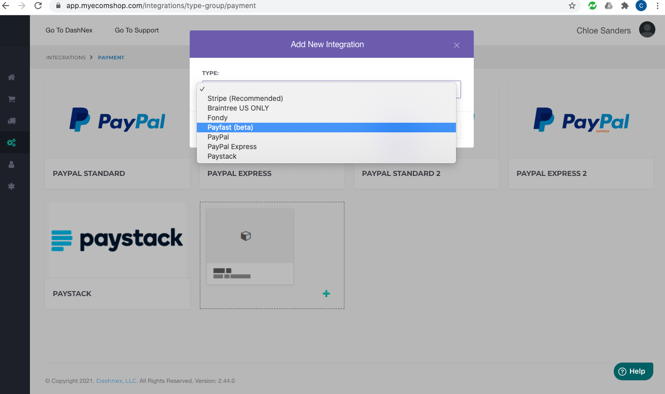Select Braintree US ONLY option

pyautogui.click(x=326, y=108)
